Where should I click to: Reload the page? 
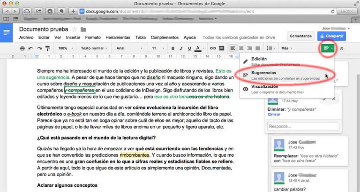332,11
